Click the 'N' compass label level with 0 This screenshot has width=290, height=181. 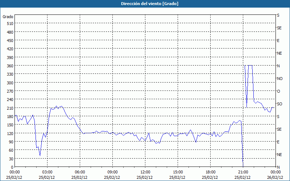coord(278,167)
